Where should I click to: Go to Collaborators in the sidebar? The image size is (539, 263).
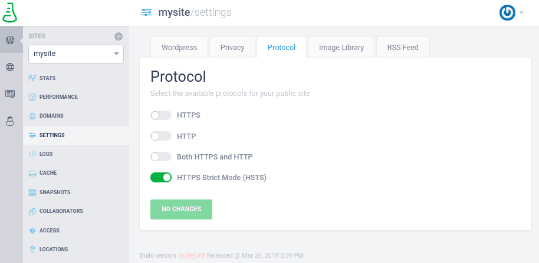[61, 211]
